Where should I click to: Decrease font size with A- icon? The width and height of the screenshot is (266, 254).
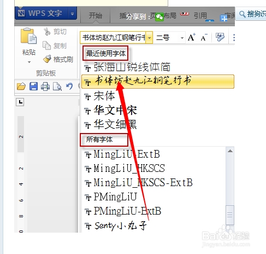[x=204, y=37]
